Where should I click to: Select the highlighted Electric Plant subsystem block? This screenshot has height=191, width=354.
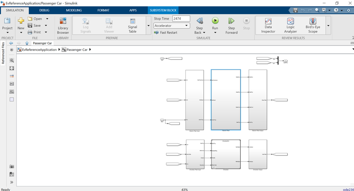[226, 100]
